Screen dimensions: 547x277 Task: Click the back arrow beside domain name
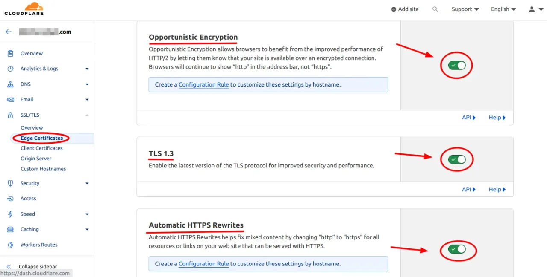(9, 32)
